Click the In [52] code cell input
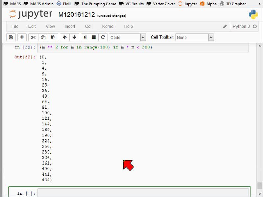Screen dimensions: 263x197 (143, 47)
